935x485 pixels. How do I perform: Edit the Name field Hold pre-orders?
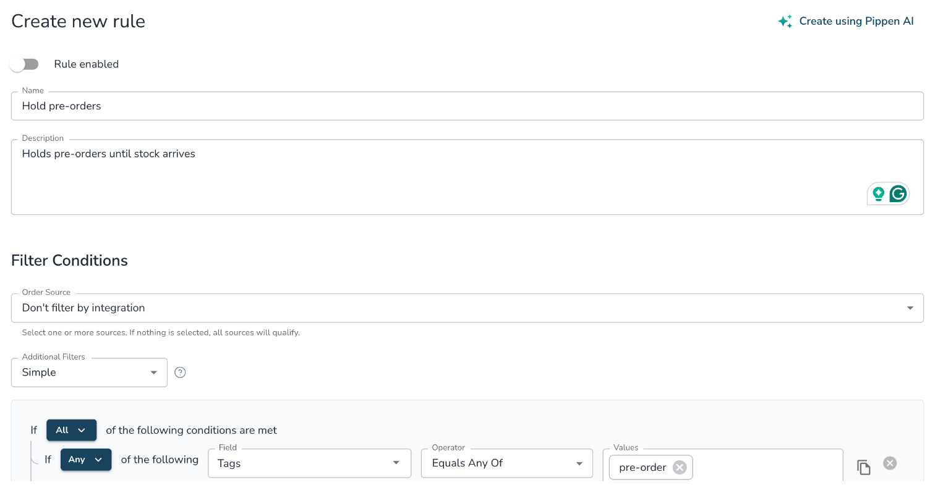[x=467, y=106]
